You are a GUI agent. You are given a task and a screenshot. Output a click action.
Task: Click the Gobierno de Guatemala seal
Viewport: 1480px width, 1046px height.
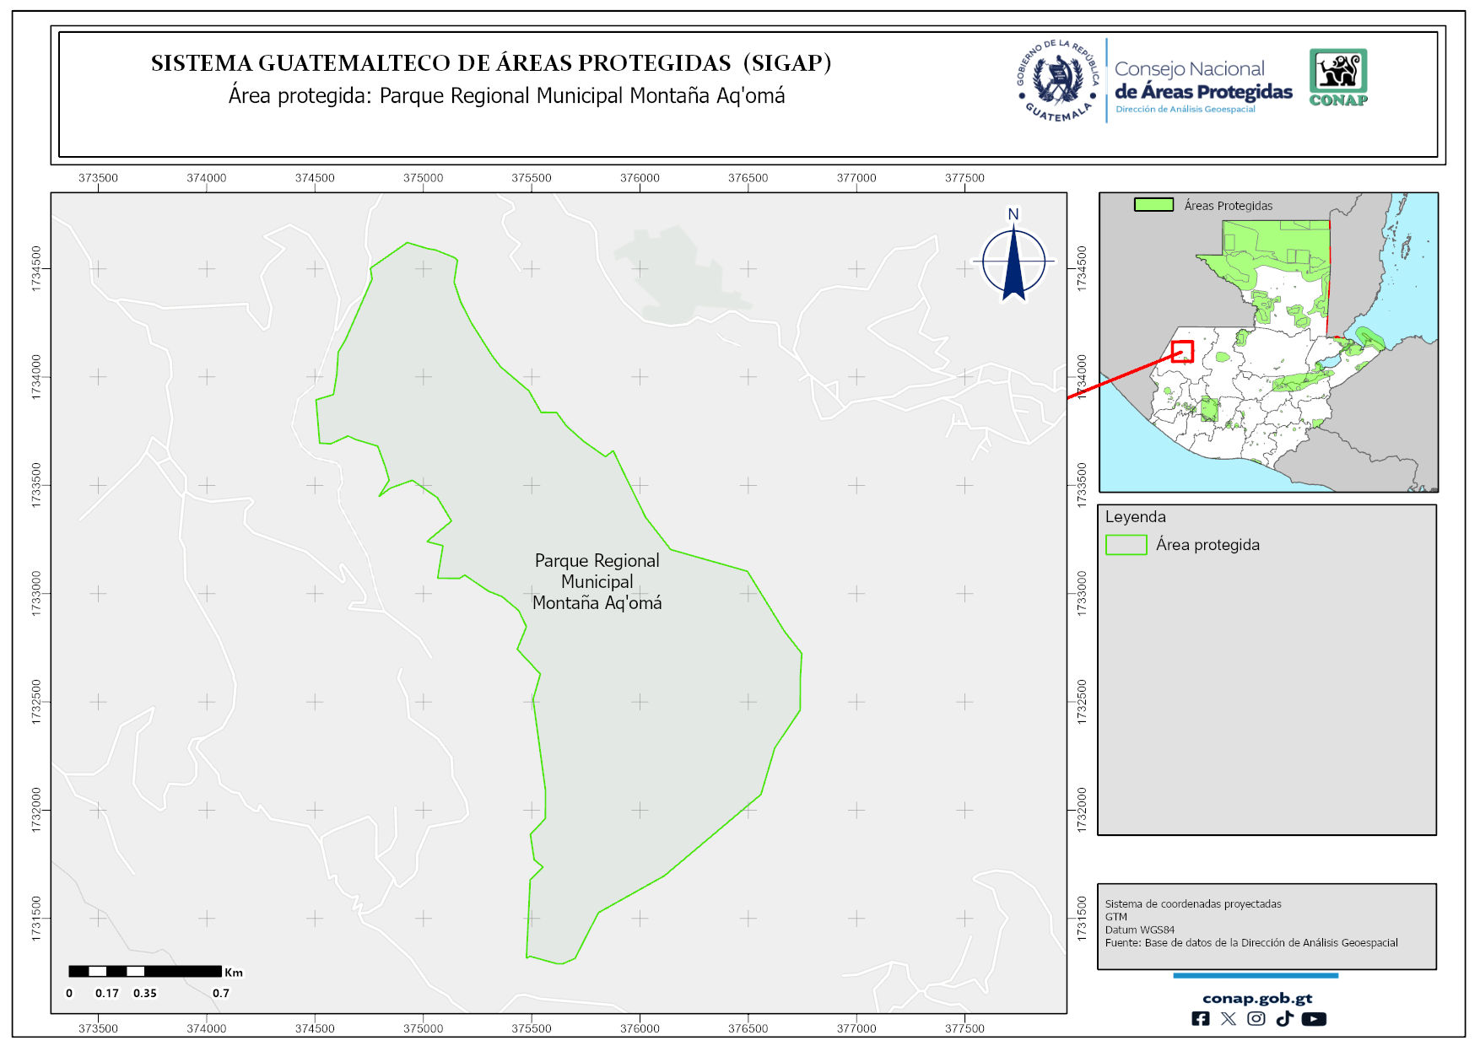(x=1058, y=80)
